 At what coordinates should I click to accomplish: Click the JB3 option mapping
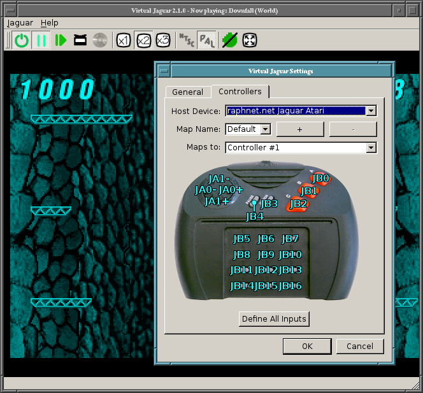(x=269, y=204)
